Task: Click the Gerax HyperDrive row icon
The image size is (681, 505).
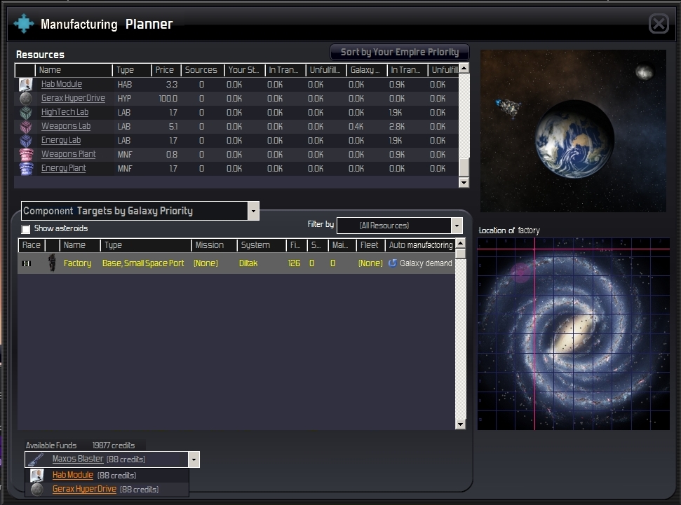Action: 25,99
